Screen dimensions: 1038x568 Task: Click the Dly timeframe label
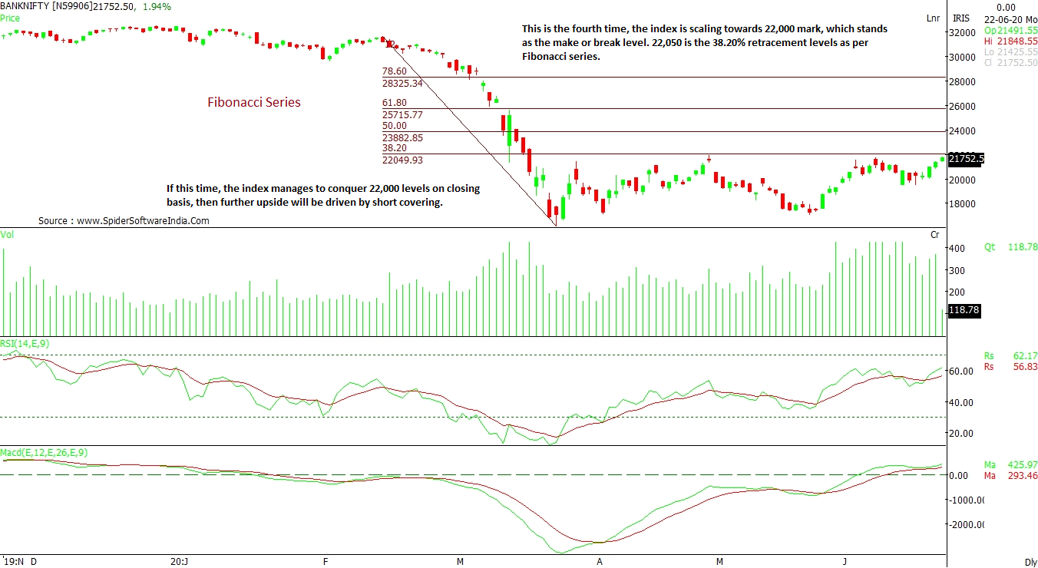[x=1030, y=562]
